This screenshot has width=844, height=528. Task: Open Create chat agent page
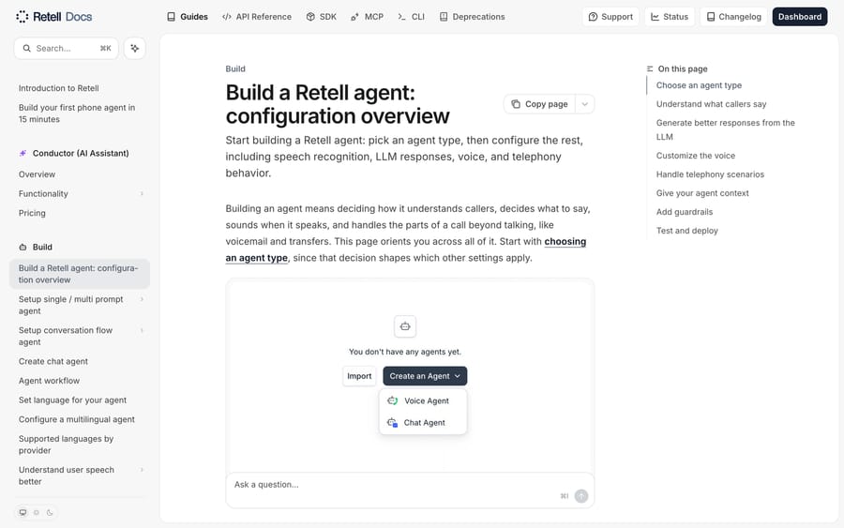[53, 362]
